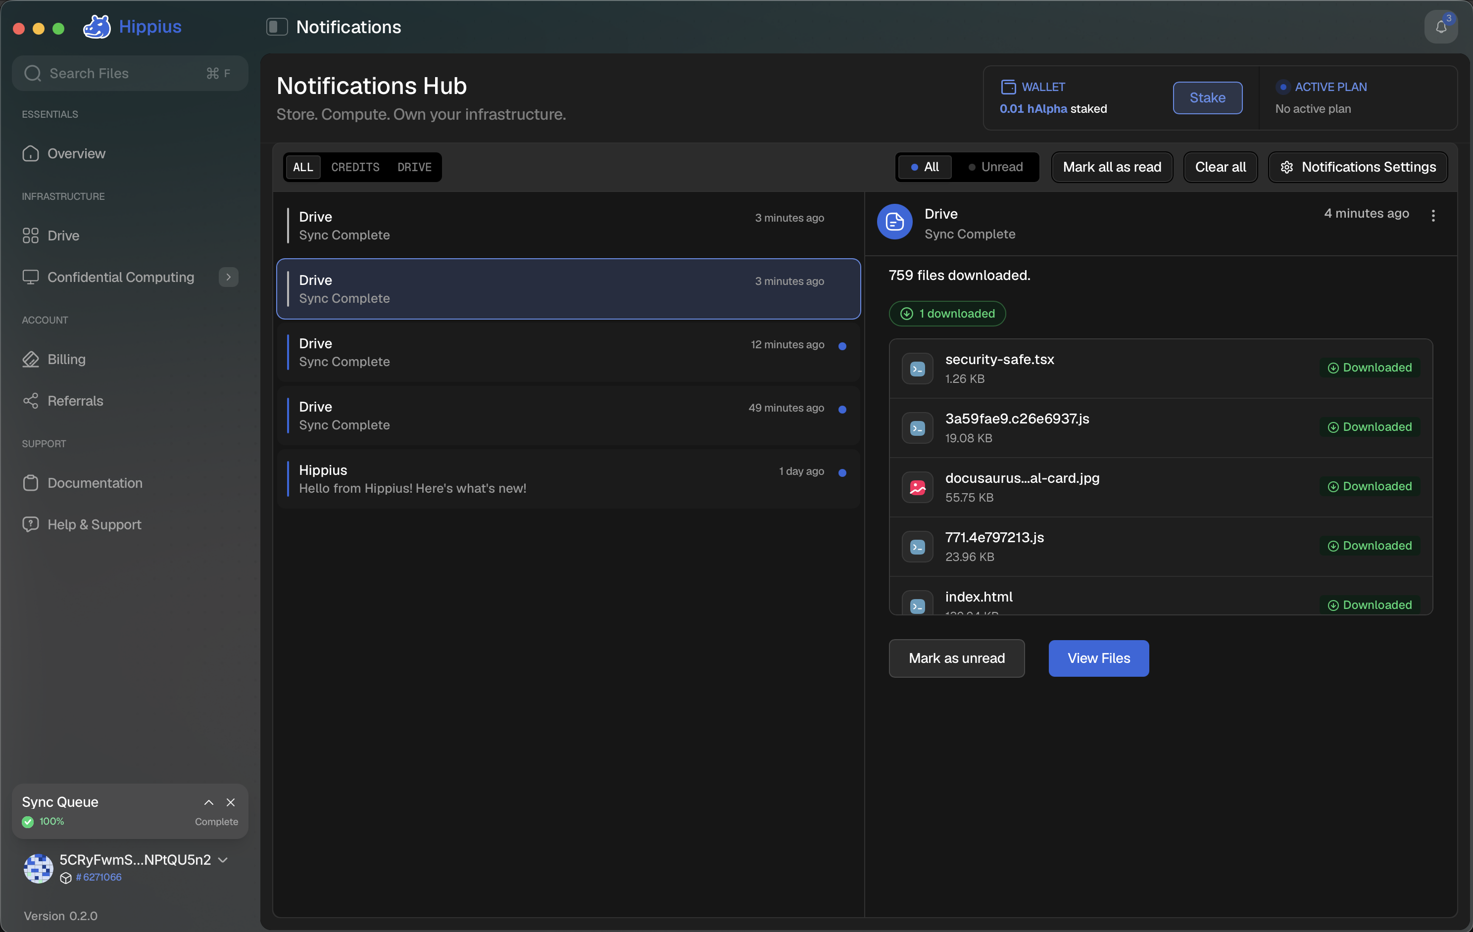Click the Referrals share icon
Image resolution: width=1473 pixels, height=932 pixels.
(x=31, y=401)
